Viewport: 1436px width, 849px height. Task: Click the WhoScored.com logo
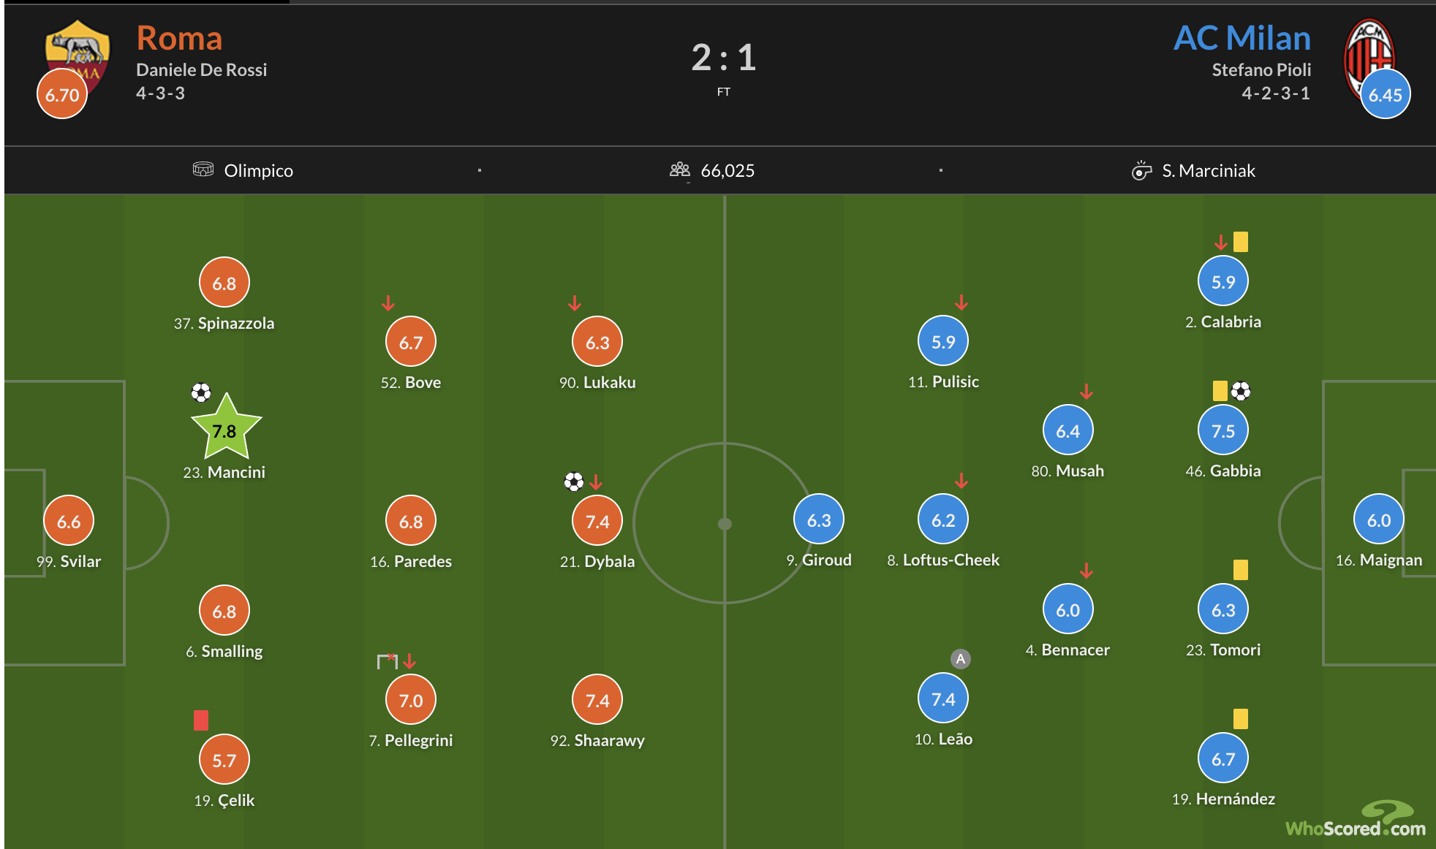[x=1356, y=821]
